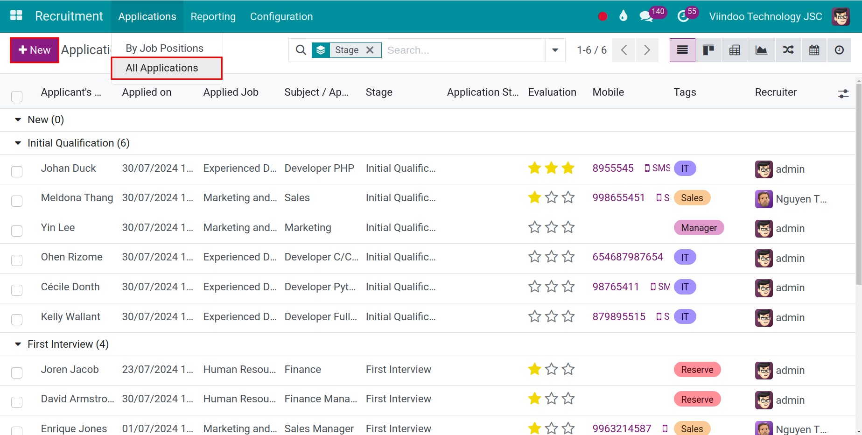
Task: Sort by the Stage column header
Action: (379, 92)
